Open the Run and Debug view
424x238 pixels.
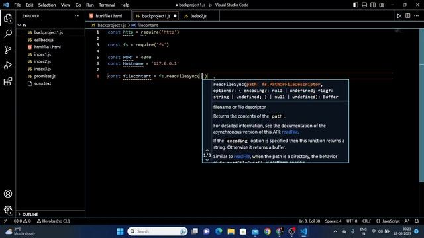point(8,65)
